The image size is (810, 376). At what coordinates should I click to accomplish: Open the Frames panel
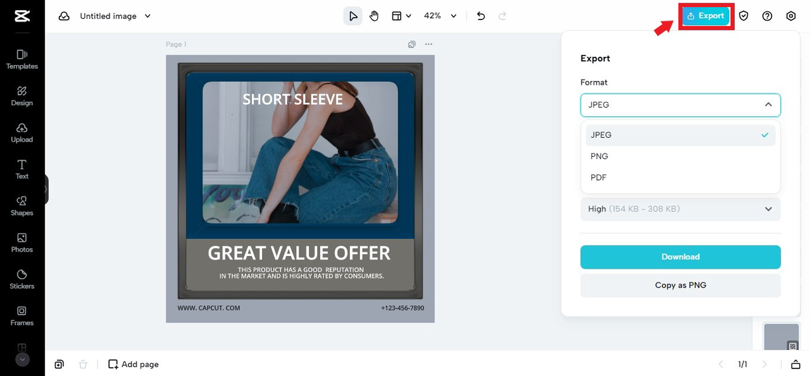[22, 316]
